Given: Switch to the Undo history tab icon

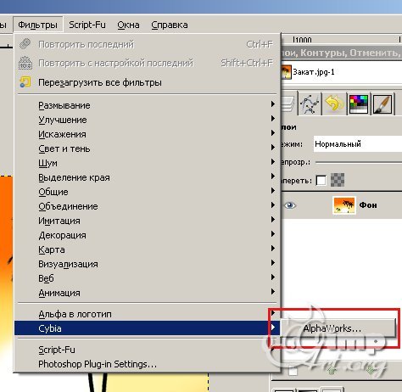Looking at the screenshot, I should coord(334,104).
